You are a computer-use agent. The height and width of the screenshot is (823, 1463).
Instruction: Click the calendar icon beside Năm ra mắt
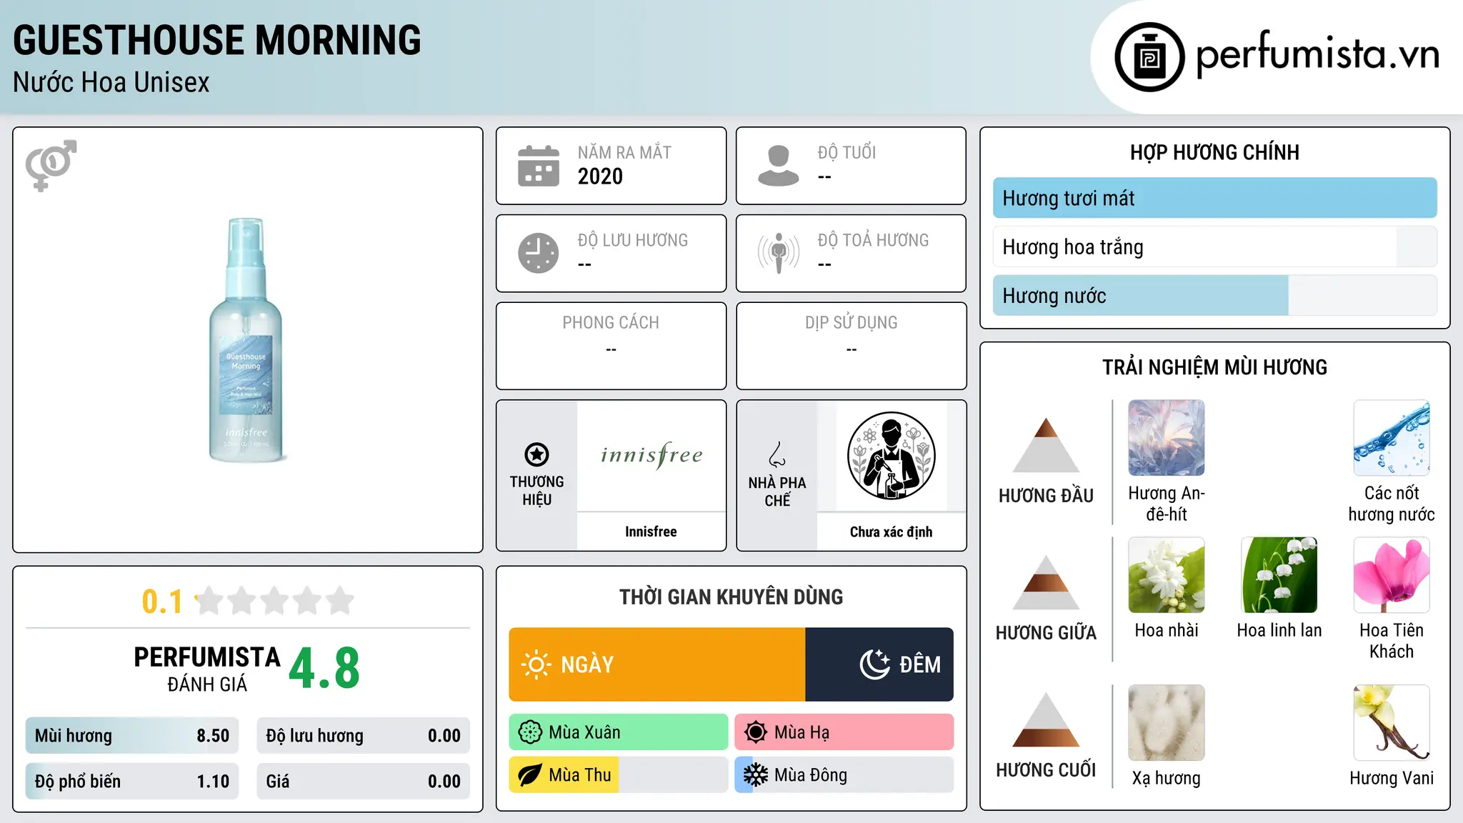pos(539,166)
